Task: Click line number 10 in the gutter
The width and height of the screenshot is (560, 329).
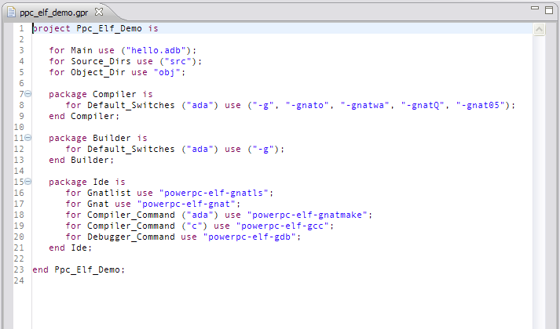Action: coord(19,127)
